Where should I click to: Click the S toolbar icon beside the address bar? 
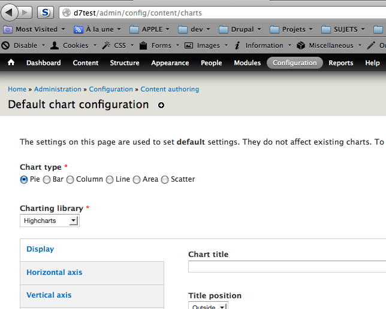46,13
